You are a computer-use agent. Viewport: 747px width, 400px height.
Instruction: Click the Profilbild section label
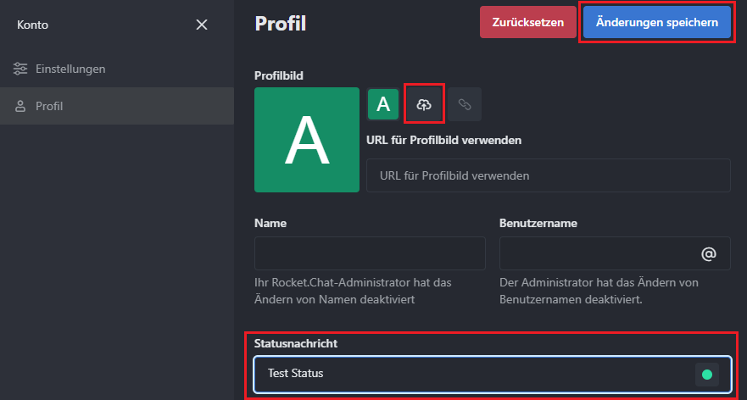pos(279,75)
